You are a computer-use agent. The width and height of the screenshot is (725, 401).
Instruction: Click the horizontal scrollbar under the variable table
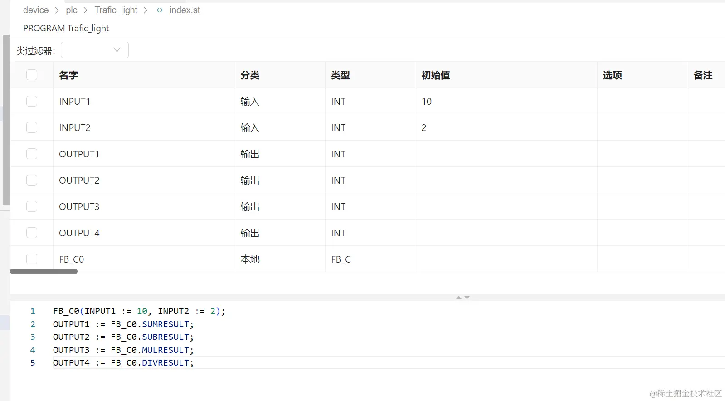pos(44,271)
